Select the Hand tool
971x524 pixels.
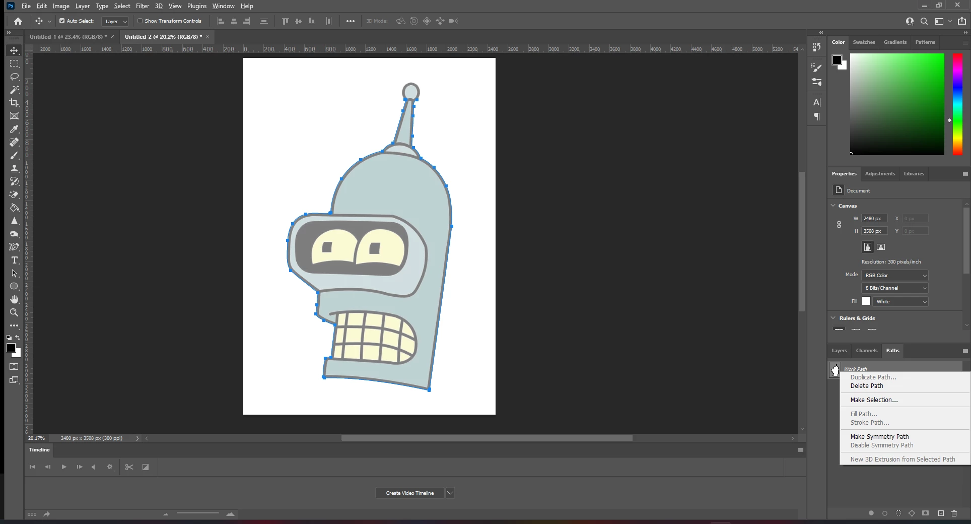(14, 299)
